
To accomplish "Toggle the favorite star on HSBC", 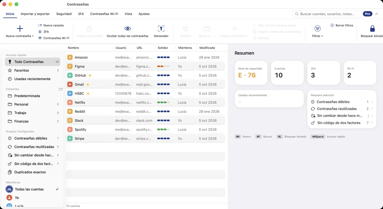I will point(88,94).
